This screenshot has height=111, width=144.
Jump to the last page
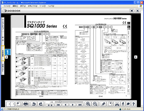(80, 105)
